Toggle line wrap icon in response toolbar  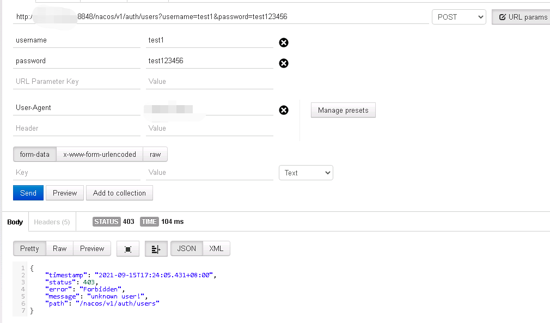(x=156, y=249)
